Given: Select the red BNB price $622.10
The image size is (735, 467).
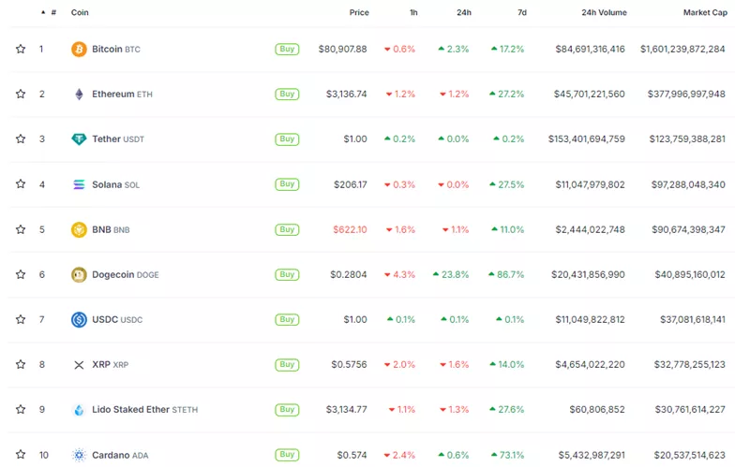Looking at the screenshot, I should [x=351, y=230].
